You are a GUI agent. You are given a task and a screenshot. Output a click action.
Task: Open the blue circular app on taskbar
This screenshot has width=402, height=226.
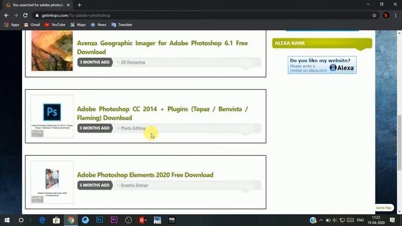pos(85,220)
